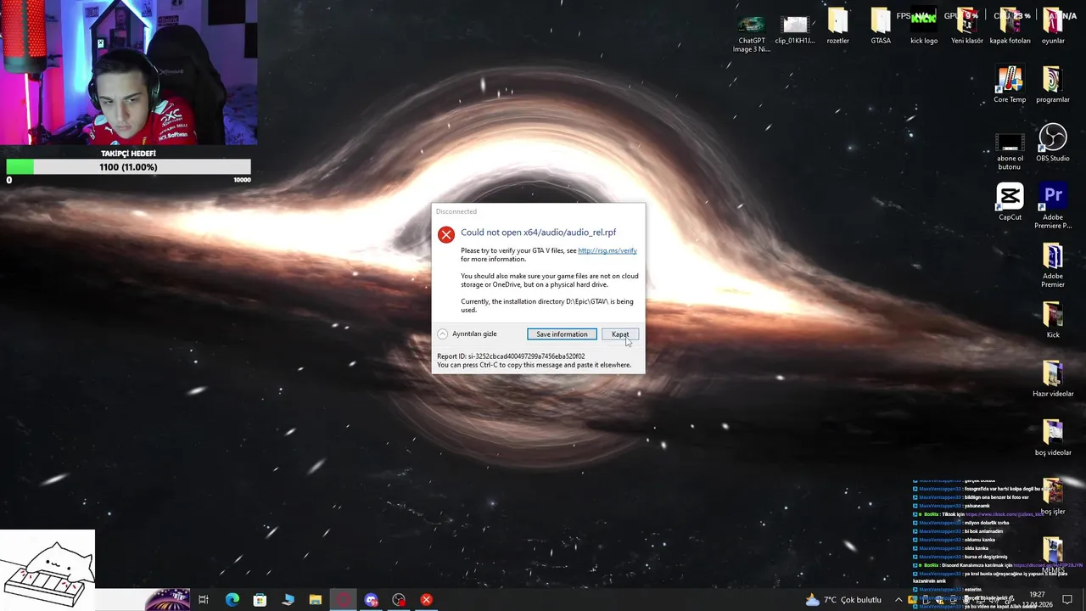Open the clip_01KH1J video file
1086x611 pixels.
[795, 29]
